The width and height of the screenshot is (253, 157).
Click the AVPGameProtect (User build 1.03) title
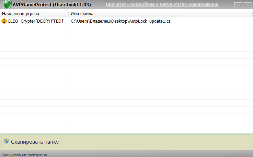coord(51,4)
